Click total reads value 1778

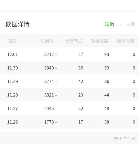click(49, 122)
